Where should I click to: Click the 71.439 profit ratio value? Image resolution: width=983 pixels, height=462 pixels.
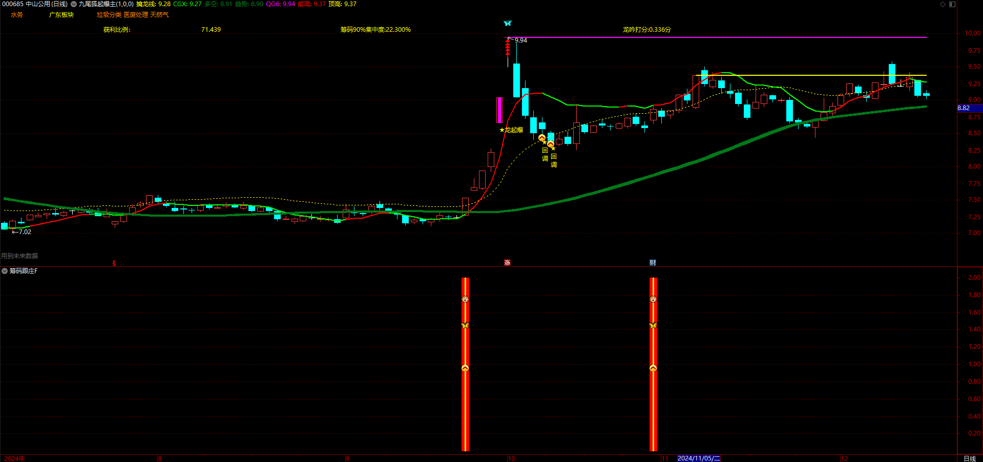[211, 30]
